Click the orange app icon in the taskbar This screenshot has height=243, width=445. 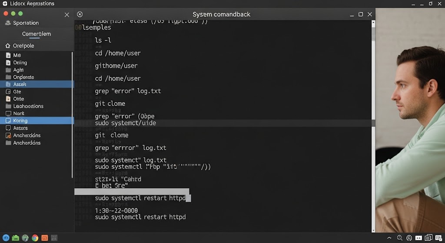click(x=45, y=238)
